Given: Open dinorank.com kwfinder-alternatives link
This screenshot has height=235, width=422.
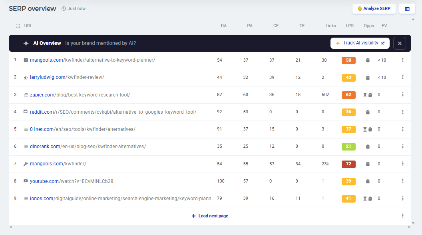Looking at the screenshot, I should [88, 147].
